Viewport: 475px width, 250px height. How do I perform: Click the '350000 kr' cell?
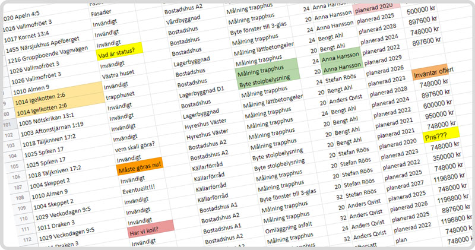coord(447,157)
